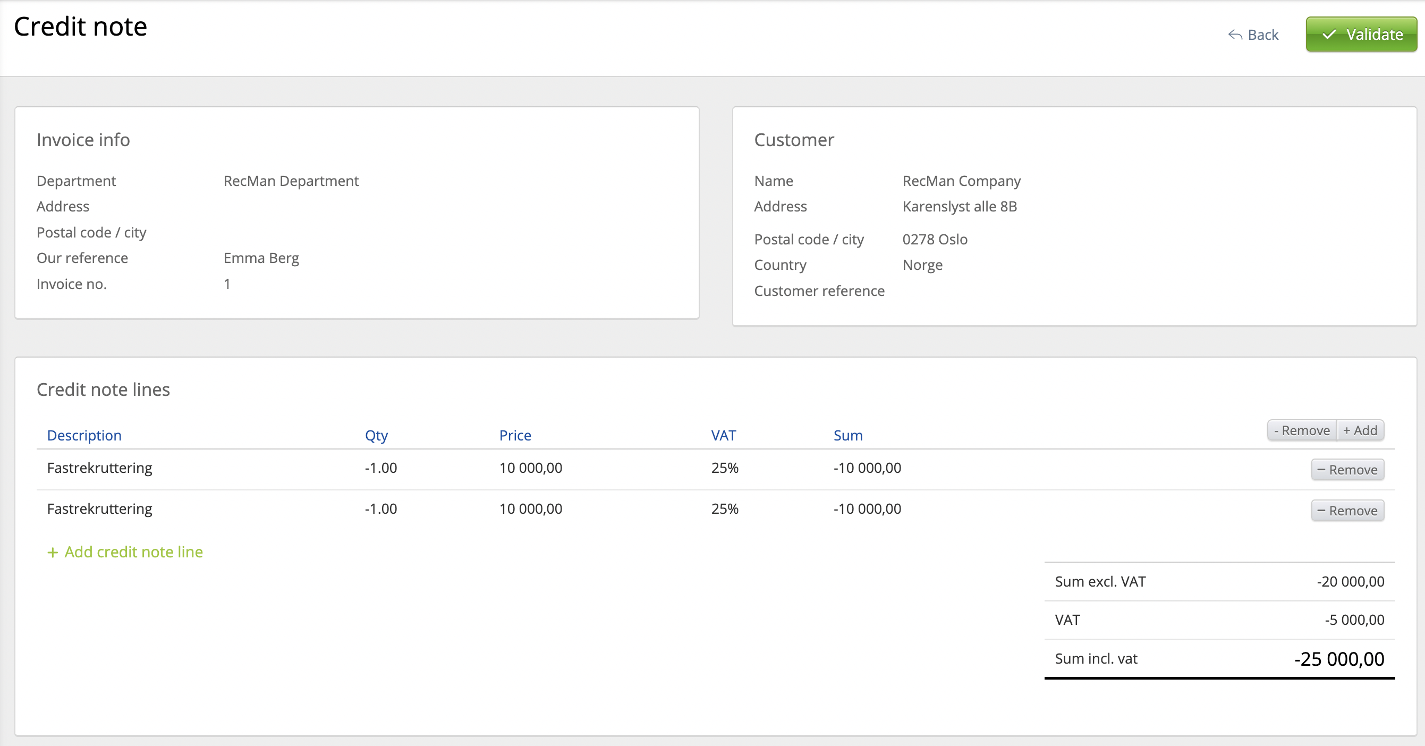Click the Sum incl. vat total -25 000,00
This screenshot has width=1425, height=746.
point(1338,659)
